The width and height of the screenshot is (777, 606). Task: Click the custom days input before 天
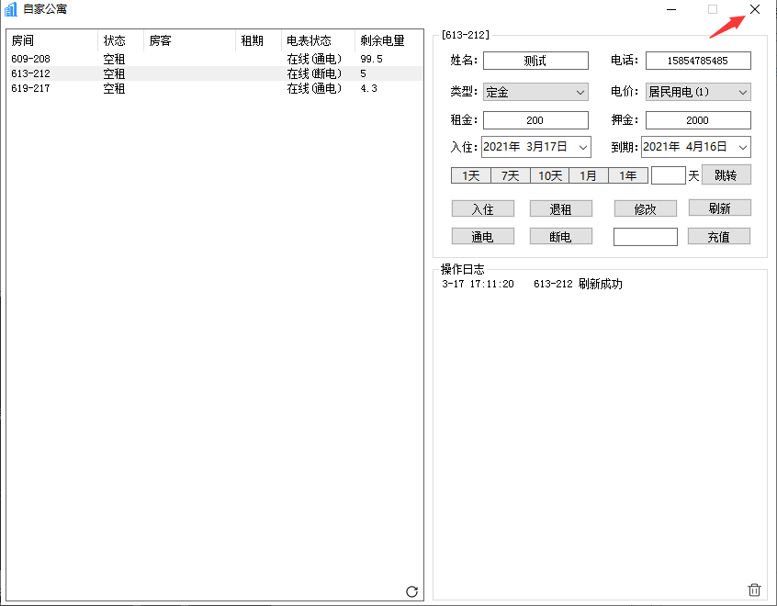[x=669, y=175]
